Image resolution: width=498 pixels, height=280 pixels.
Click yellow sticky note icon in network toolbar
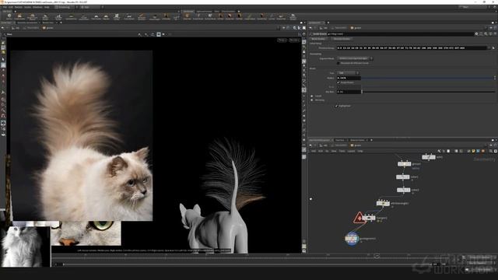[473, 151]
